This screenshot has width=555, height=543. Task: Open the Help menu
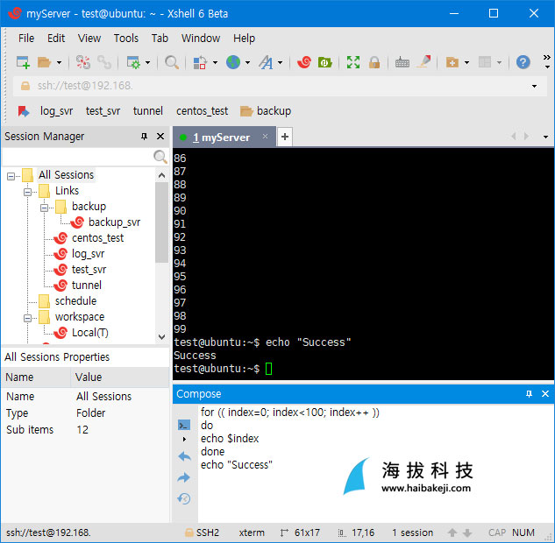coord(244,39)
